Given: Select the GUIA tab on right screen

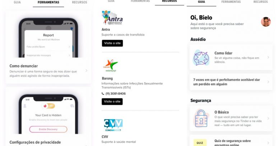Looking at the screenshot, I should [201, 2].
